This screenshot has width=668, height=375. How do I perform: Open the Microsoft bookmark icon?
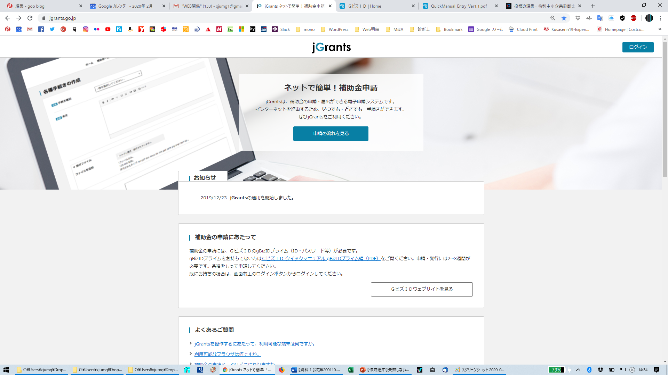(x=241, y=30)
